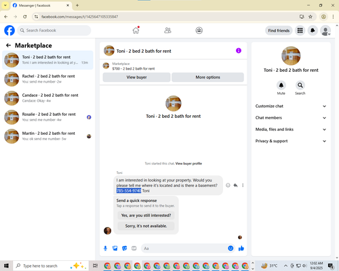Open the Windows Start menu
This screenshot has width=339, height=271.
6,266
